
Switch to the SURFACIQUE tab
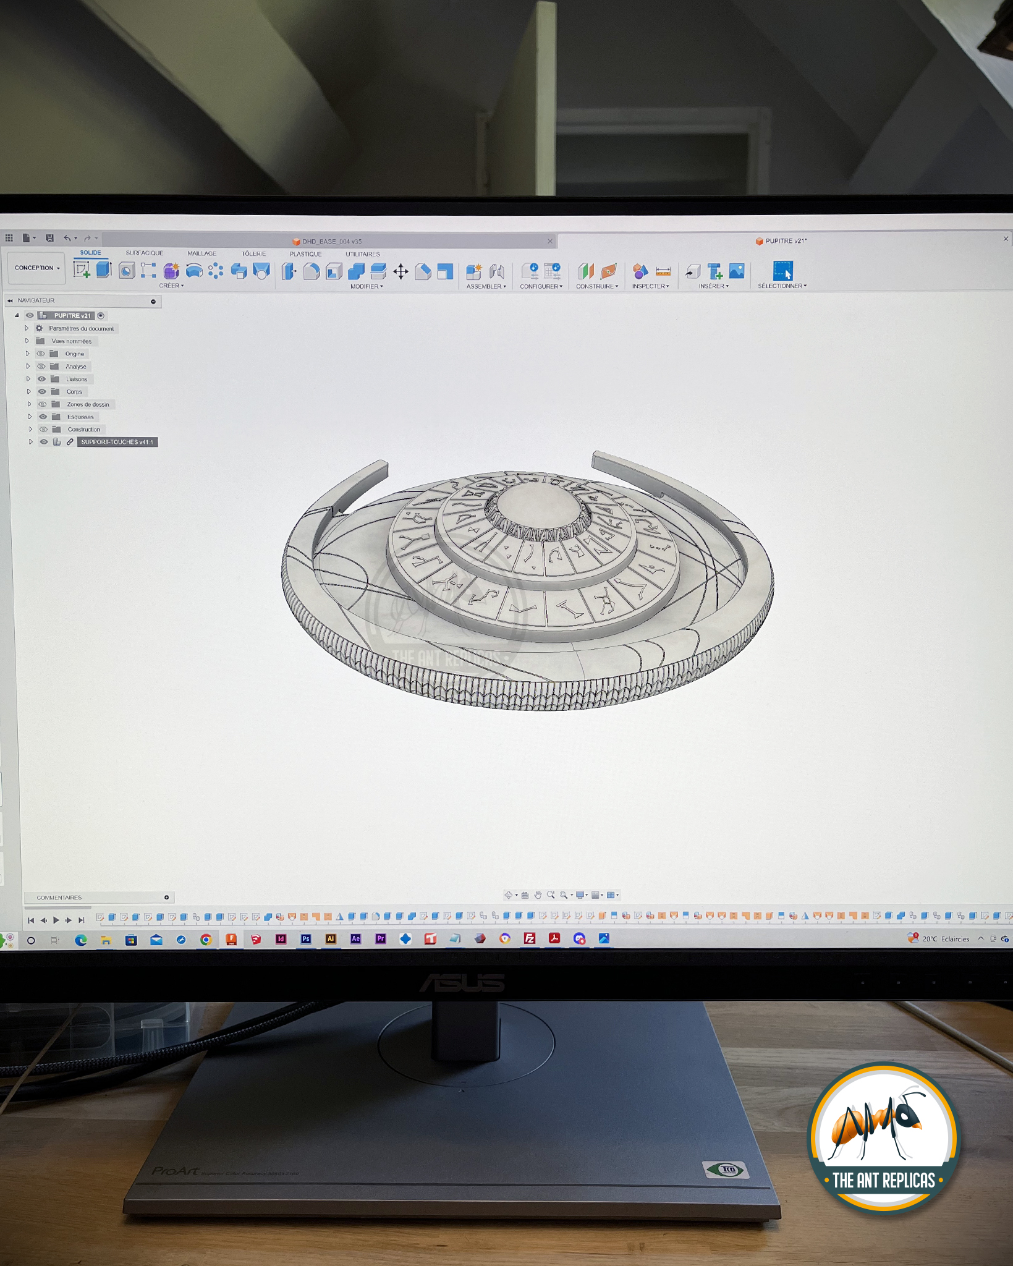[x=145, y=253]
